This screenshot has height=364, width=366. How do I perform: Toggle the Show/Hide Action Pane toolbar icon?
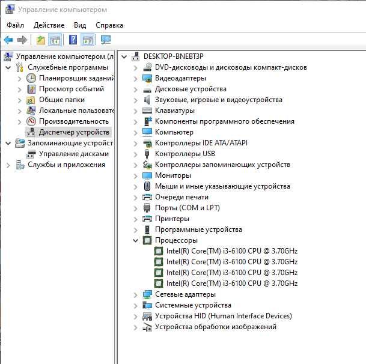[88, 40]
